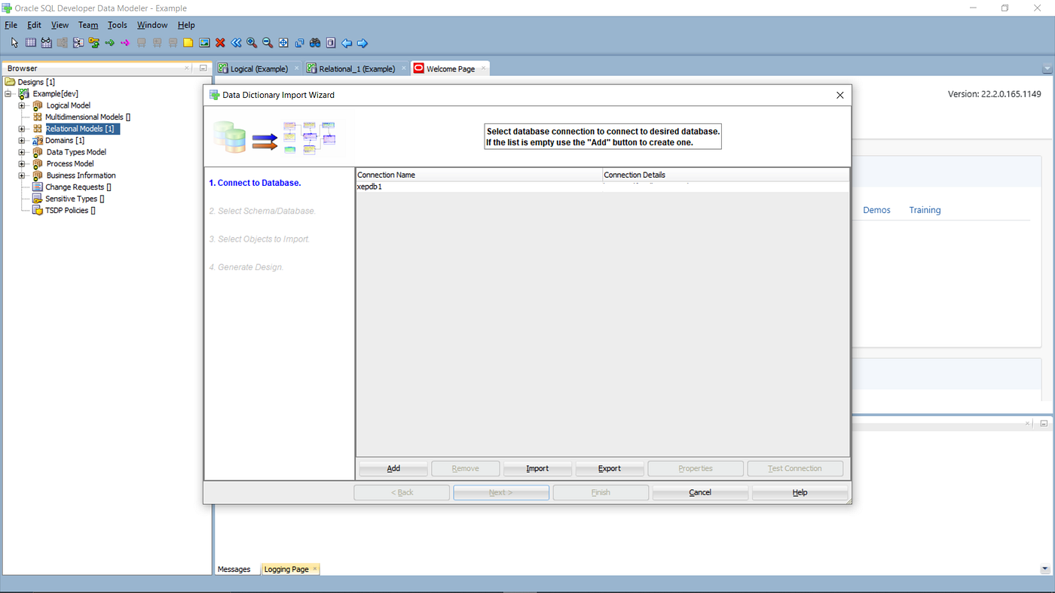The width and height of the screenshot is (1055, 593).
Task: Click the New Table grid icon
Action: pos(31,43)
